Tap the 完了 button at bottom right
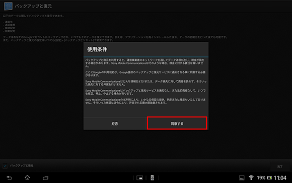 click(280, 166)
